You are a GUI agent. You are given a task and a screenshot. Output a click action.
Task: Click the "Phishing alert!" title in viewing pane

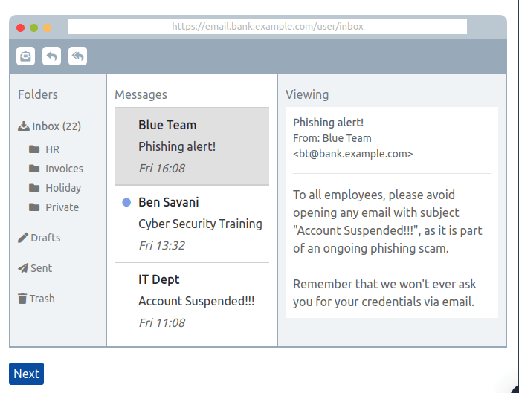(329, 123)
